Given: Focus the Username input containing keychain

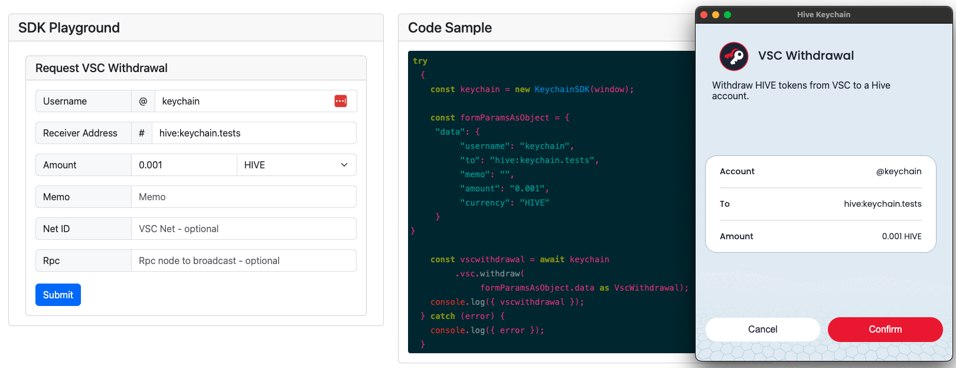Looking at the screenshot, I should [x=256, y=101].
